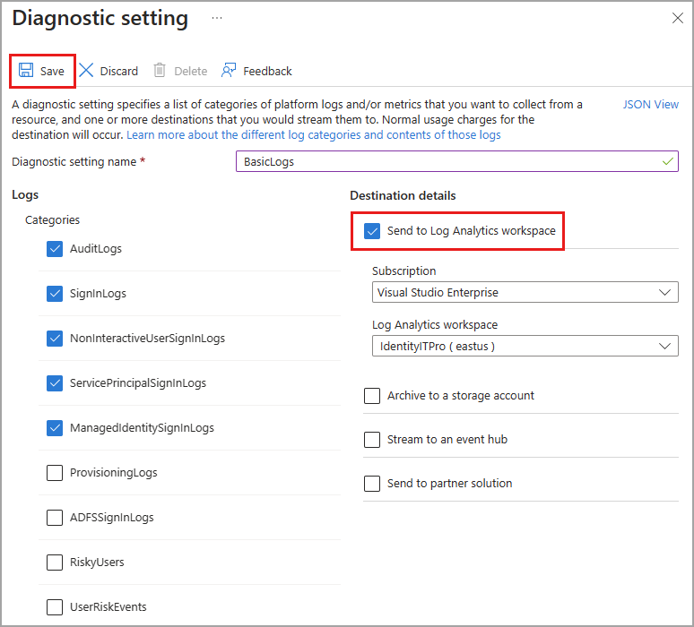694x627 pixels.
Task: Uncheck the ManagedIdentitySignInLogs category
Action: click(55, 428)
